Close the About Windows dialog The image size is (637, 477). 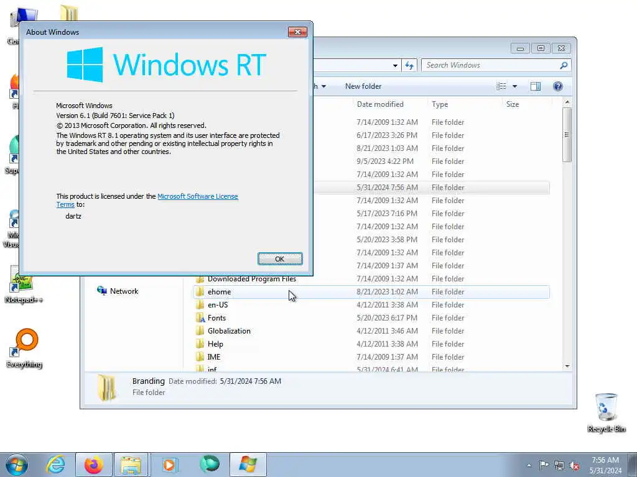297,32
